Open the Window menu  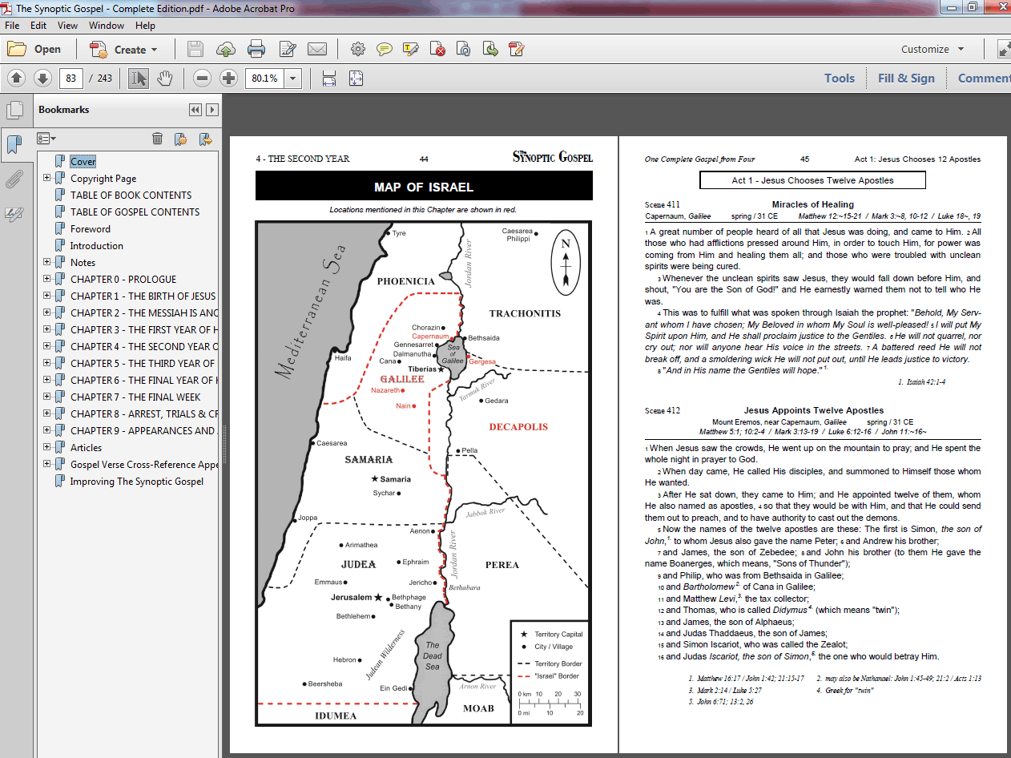[107, 26]
